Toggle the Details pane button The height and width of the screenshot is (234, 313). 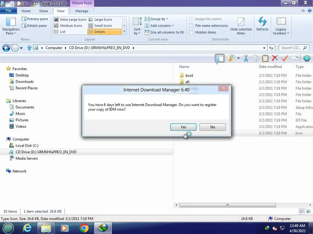[x=34, y=26]
